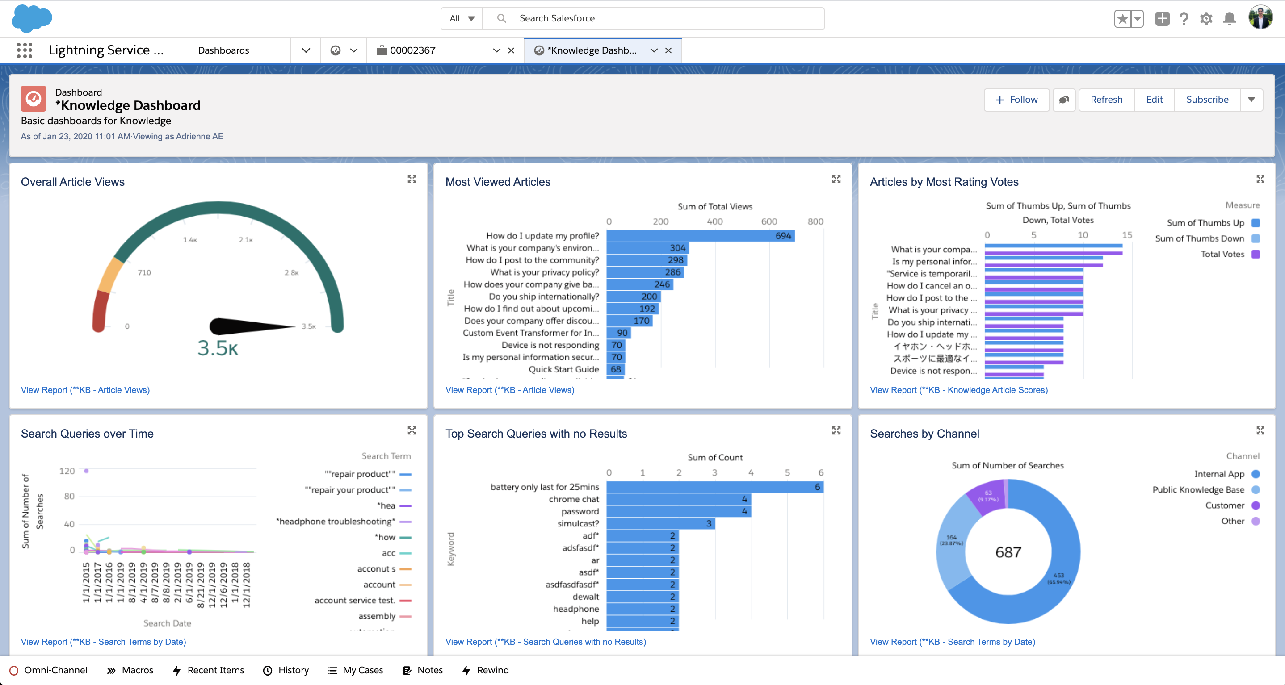Open My Cases utility
Screen dimensions: 1285x685
[x=355, y=671]
